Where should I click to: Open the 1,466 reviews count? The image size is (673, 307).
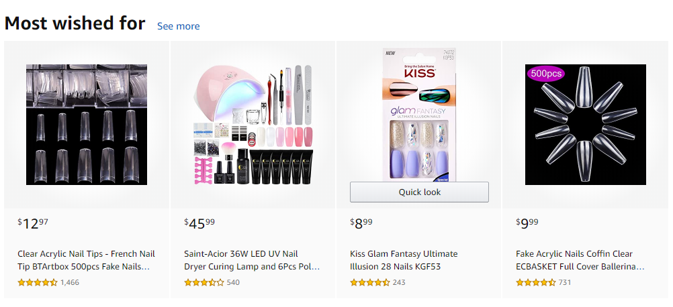click(70, 283)
